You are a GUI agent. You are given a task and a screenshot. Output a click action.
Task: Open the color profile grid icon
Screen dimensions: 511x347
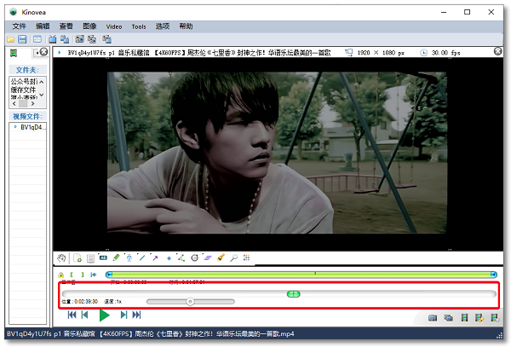click(247, 257)
